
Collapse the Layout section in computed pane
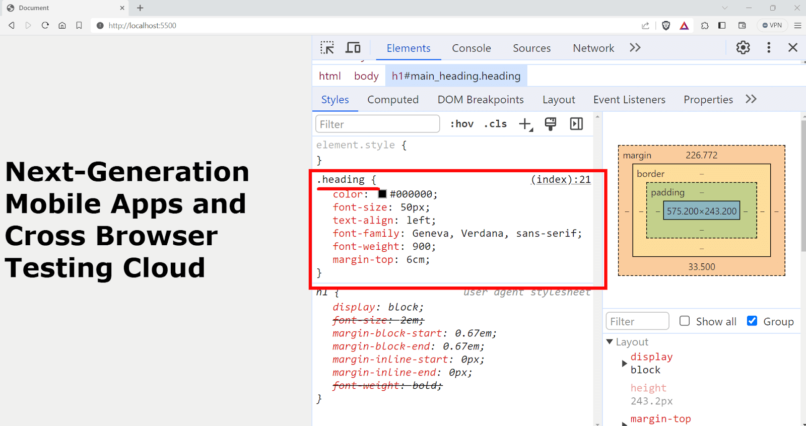pyautogui.click(x=610, y=342)
